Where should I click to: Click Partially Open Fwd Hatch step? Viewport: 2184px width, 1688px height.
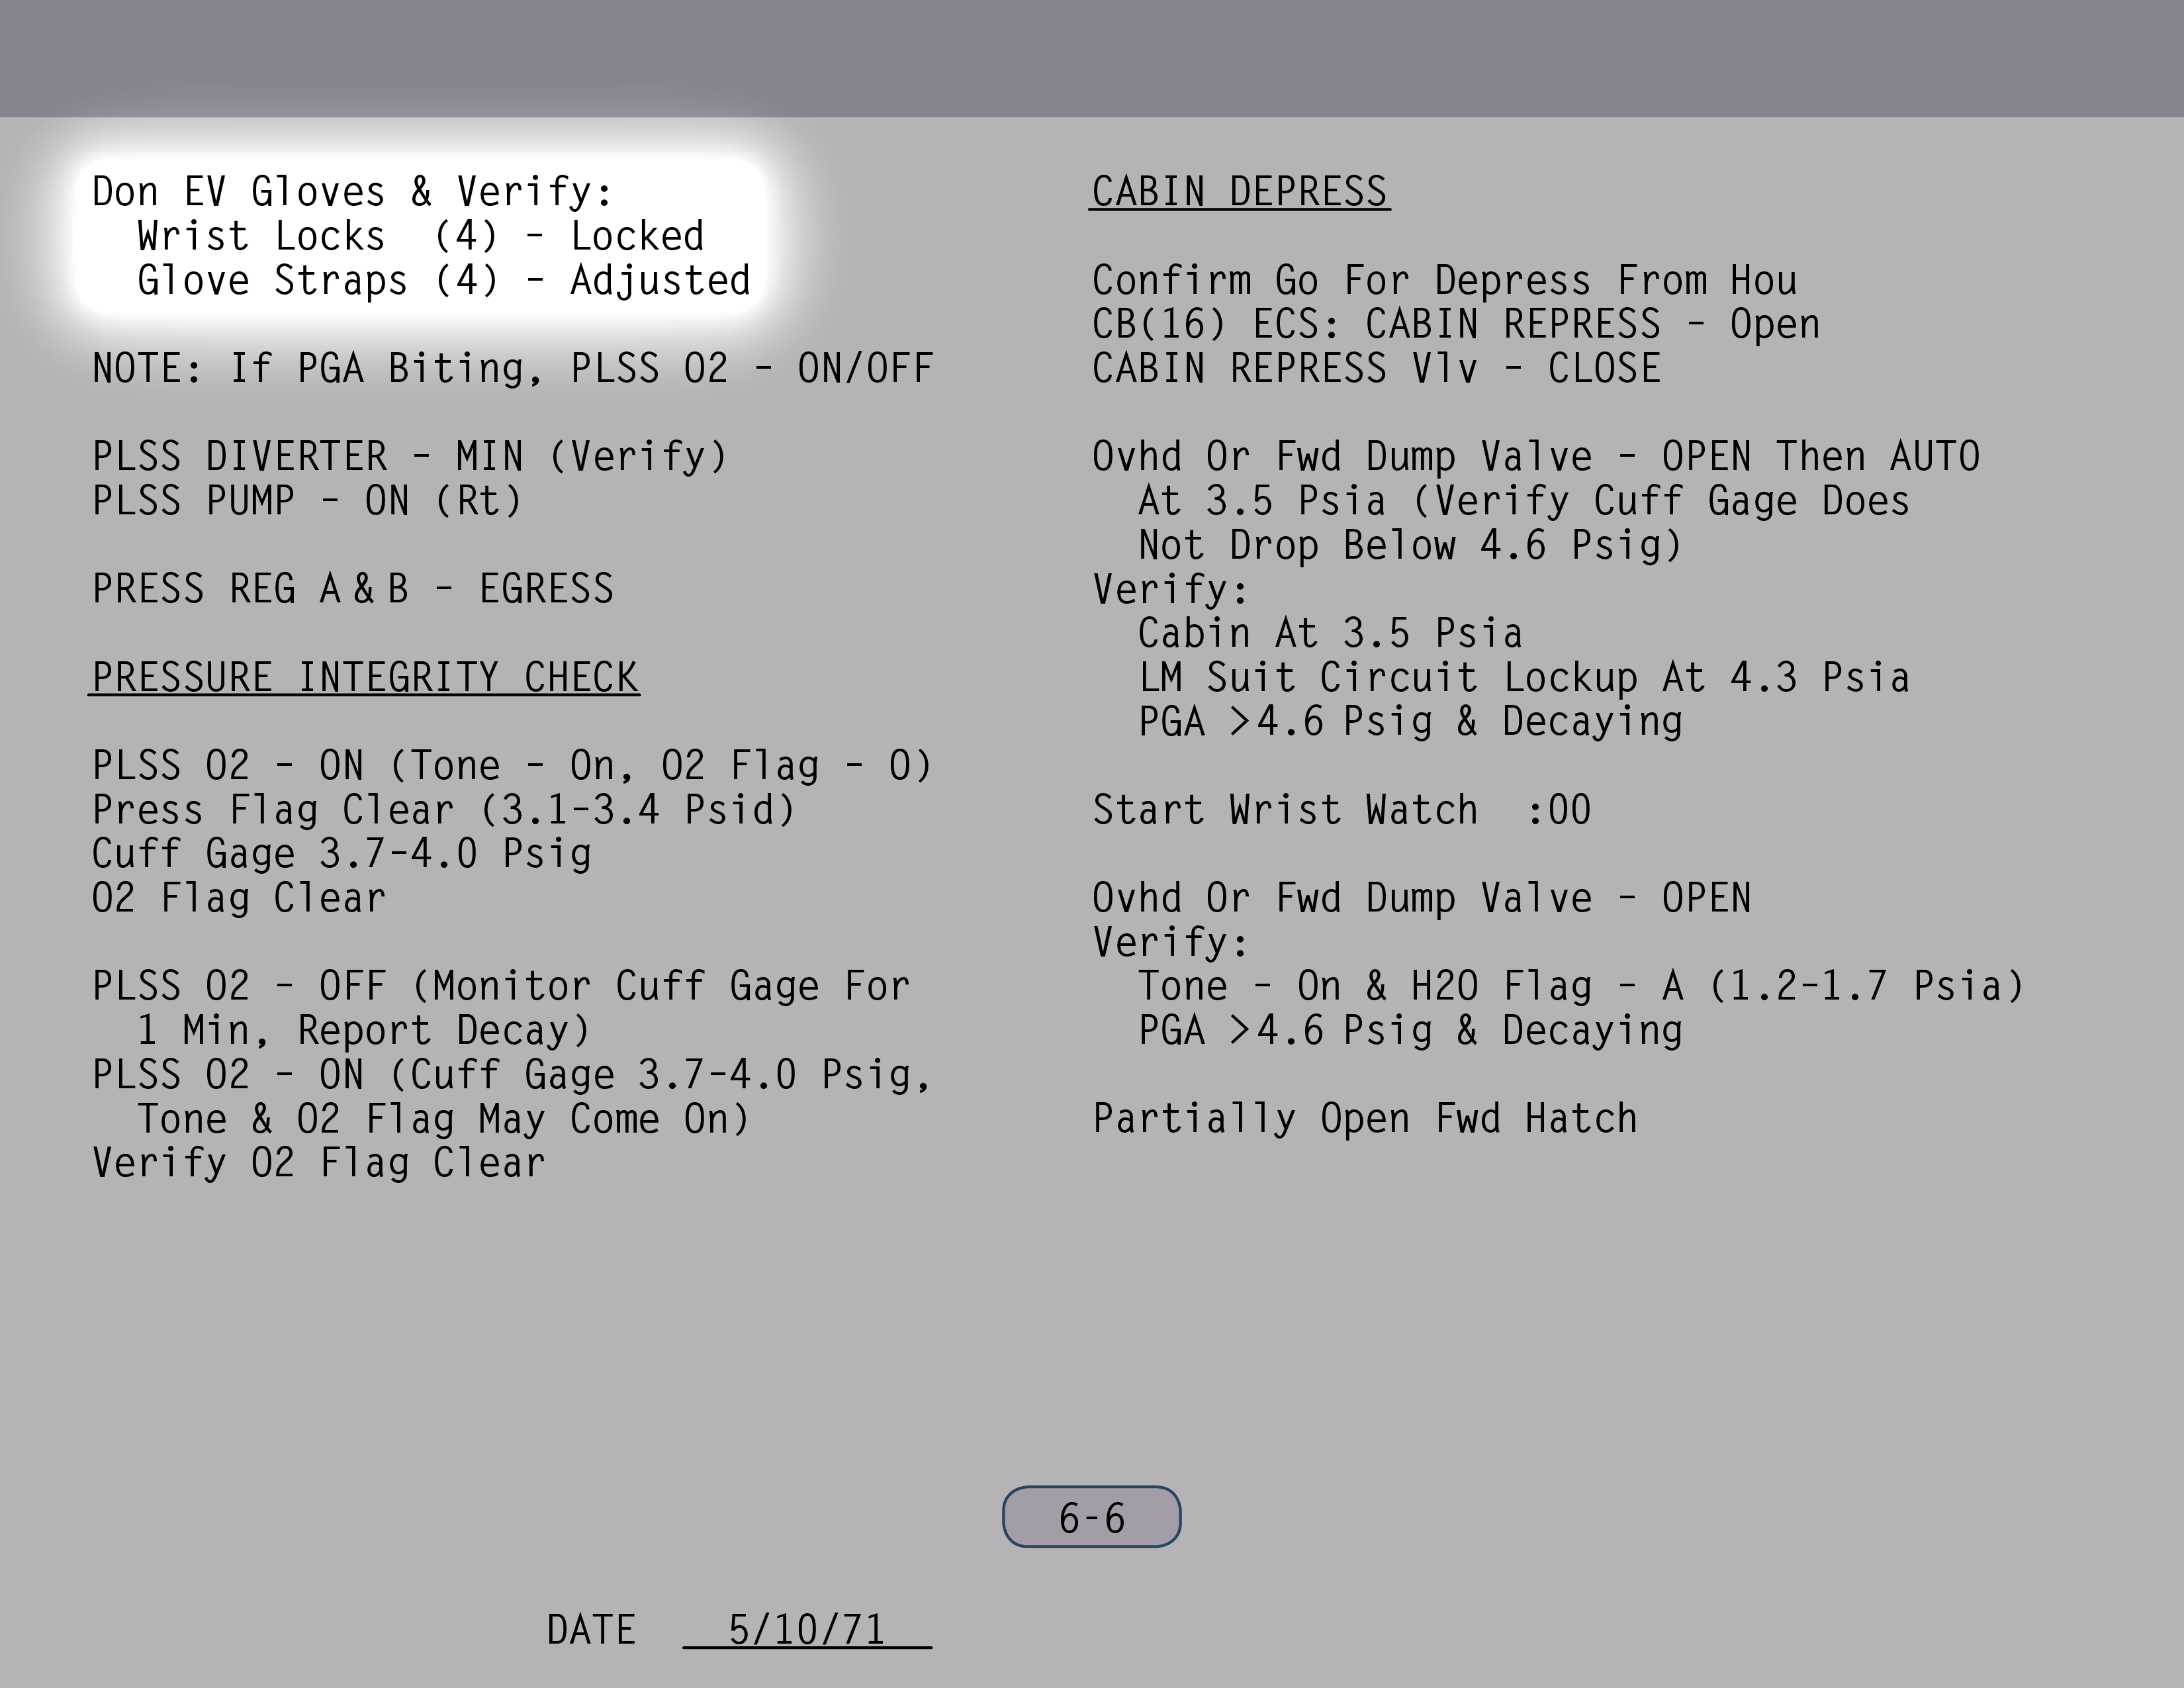pyautogui.click(x=1364, y=1119)
